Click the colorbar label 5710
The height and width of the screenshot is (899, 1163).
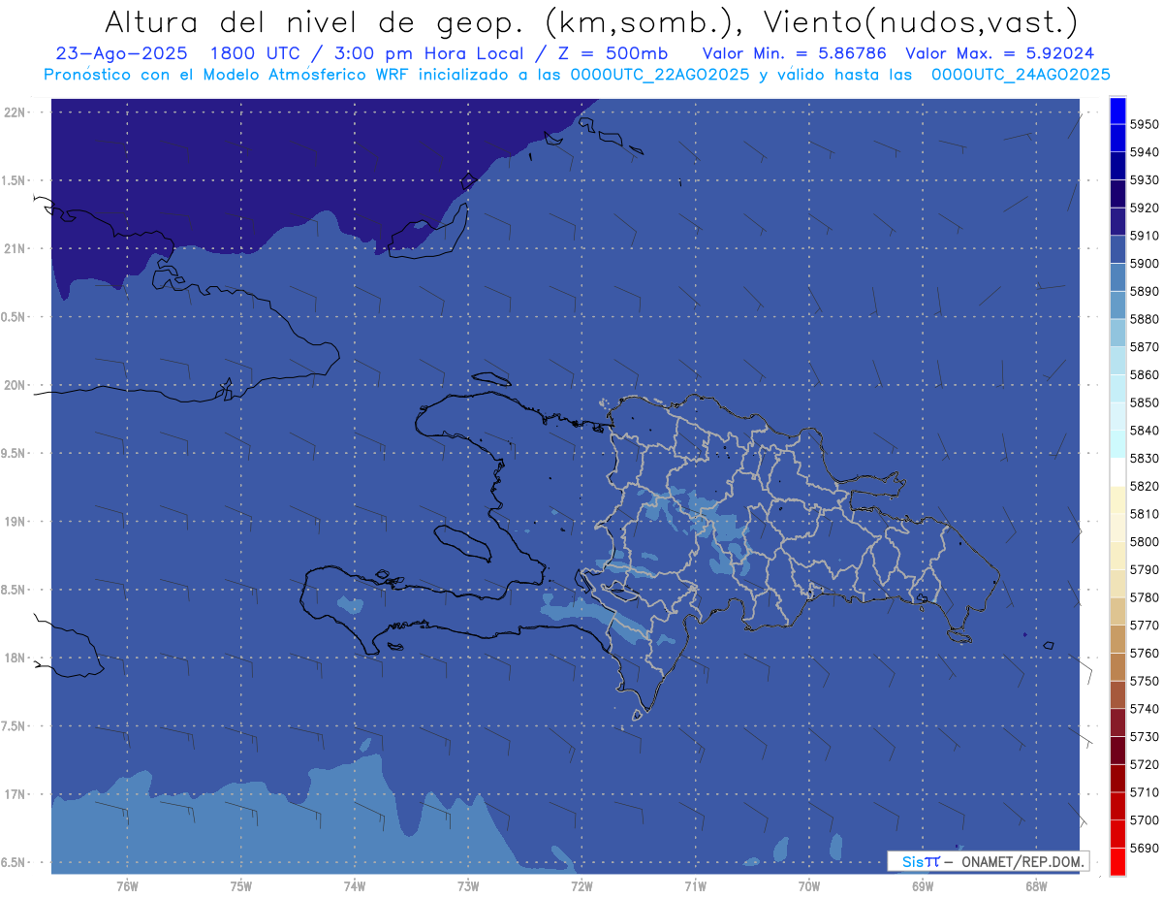(x=1145, y=792)
